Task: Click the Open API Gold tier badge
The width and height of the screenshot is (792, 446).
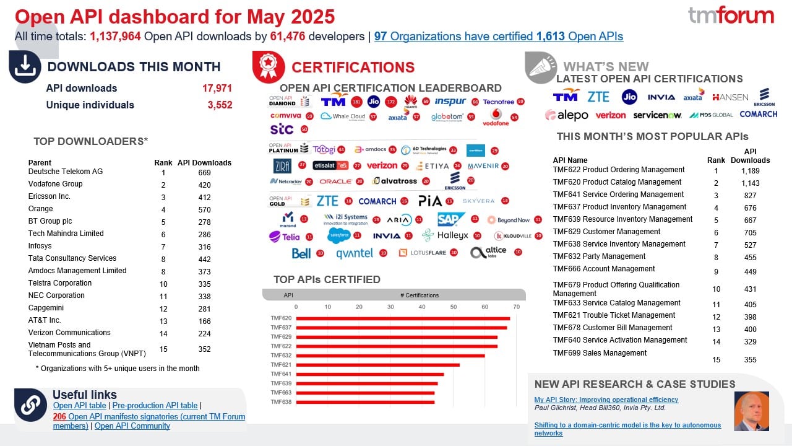Action: coord(289,201)
